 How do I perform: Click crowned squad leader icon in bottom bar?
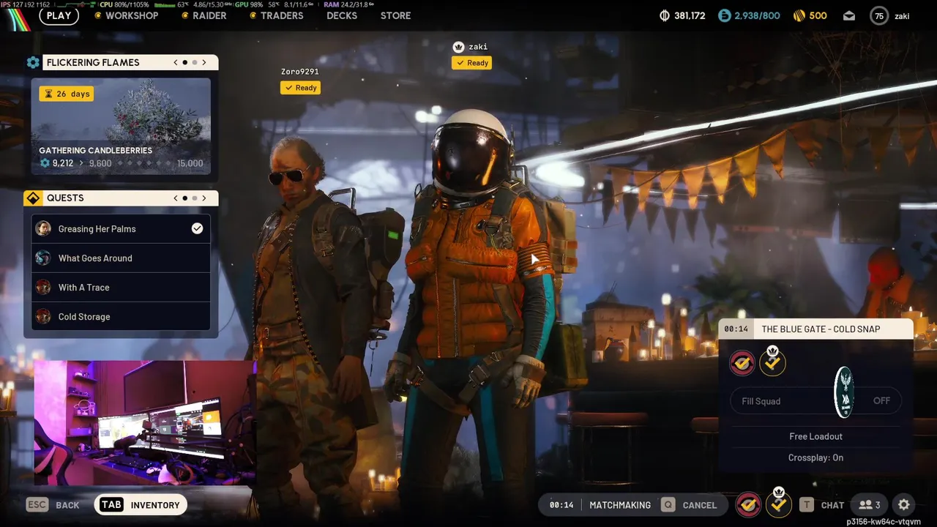point(778,503)
